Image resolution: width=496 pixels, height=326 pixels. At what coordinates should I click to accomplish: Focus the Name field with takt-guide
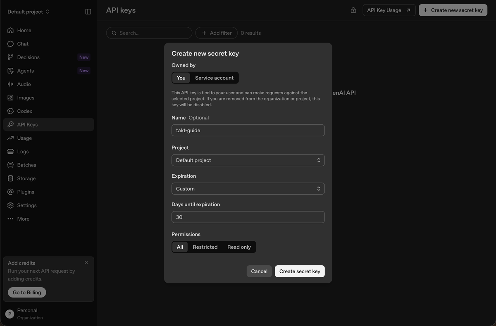point(248,130)
